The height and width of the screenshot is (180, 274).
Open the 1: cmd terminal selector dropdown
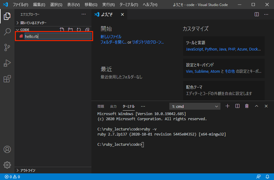click(x=195, y=106)
